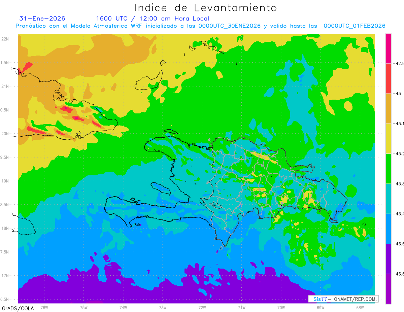Click the teal color scale segment

(388, 199)
